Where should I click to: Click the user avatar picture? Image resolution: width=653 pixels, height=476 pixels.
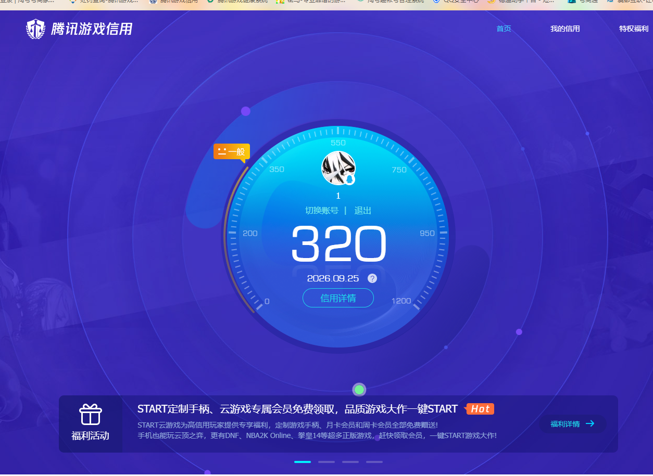click(x=338, y=168)
